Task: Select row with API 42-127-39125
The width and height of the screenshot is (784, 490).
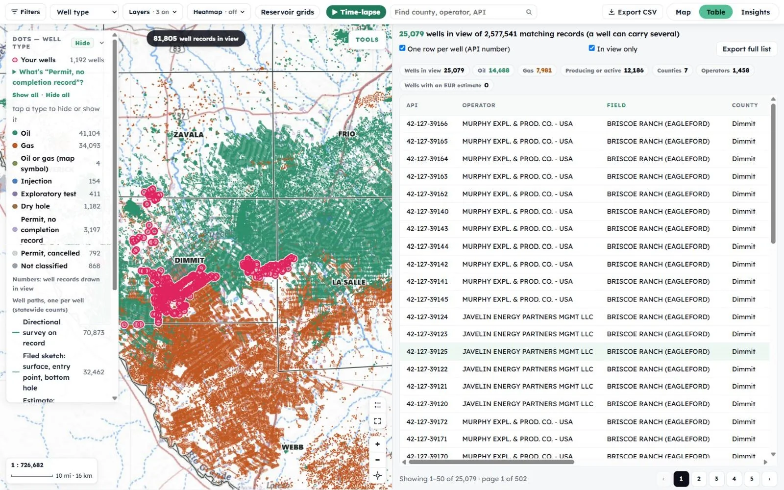Action: point(584,351)
